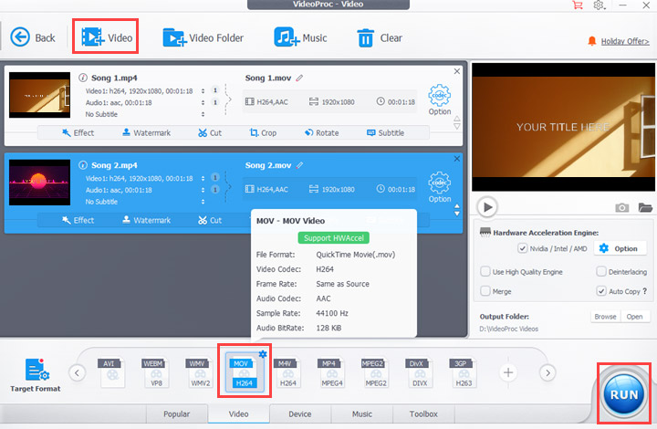Screen dimensions: 657x429
Task: Expand Song 1 audio track selector
Action: tap(203, 102)
